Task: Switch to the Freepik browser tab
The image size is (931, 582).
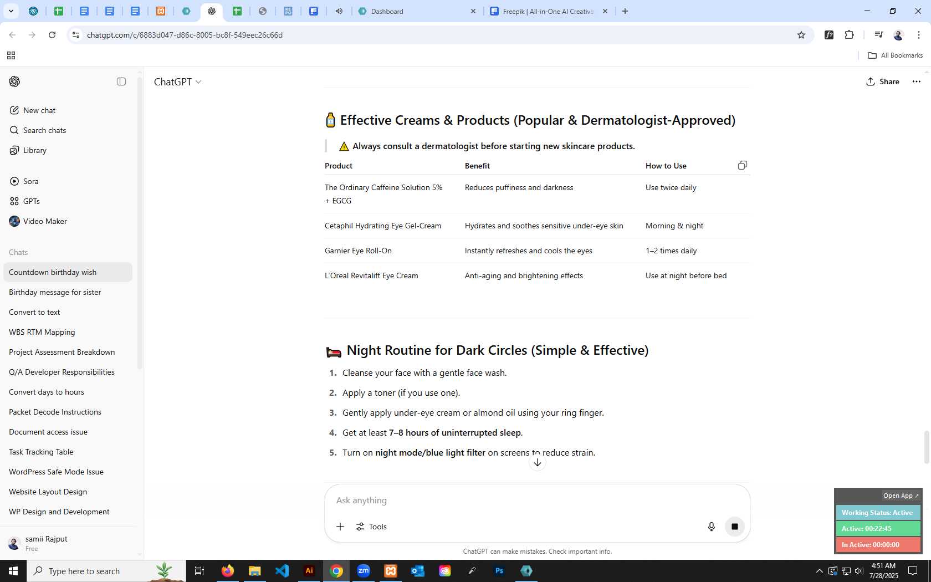Action: click(543, 11)
